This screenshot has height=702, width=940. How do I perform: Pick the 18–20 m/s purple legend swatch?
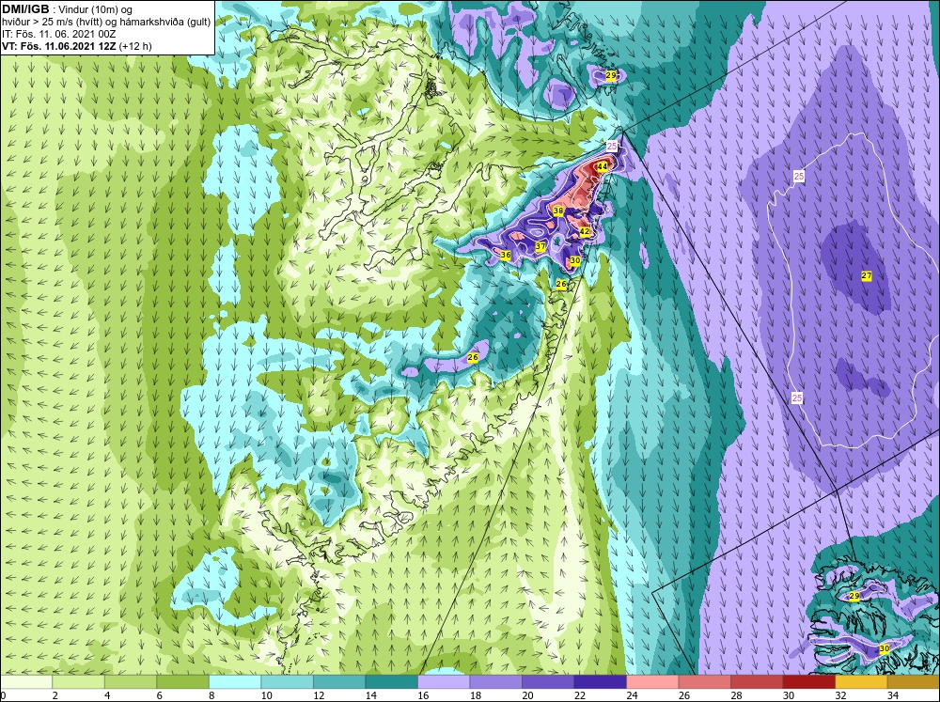pyautogui.click(x=495, y=682)
